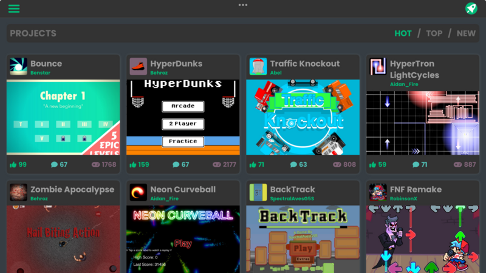View author Behroz under HyperDunks
Viewport: 486px width, 273px height.
click(159, 73)
